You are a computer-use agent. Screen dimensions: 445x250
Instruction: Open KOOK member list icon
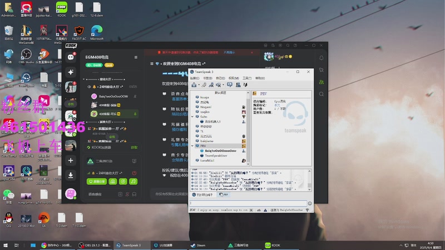pos(322,82)
